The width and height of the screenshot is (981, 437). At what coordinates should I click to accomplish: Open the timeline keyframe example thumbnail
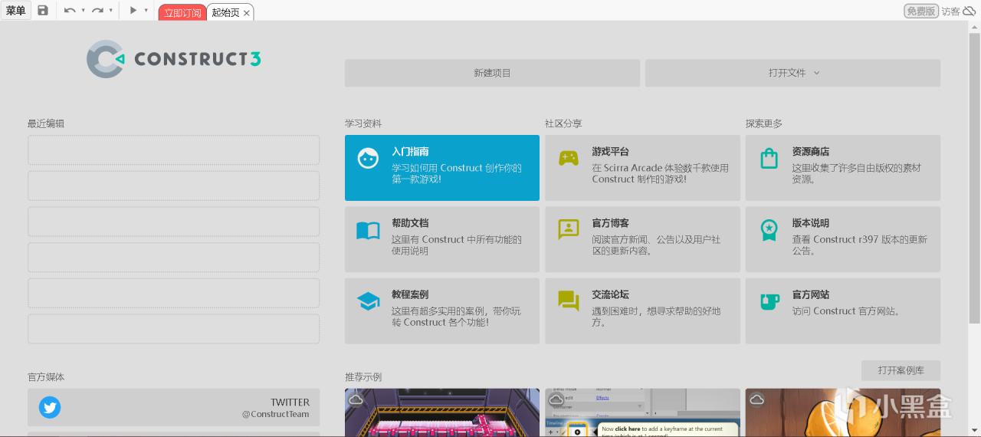[x=643, y=412]
